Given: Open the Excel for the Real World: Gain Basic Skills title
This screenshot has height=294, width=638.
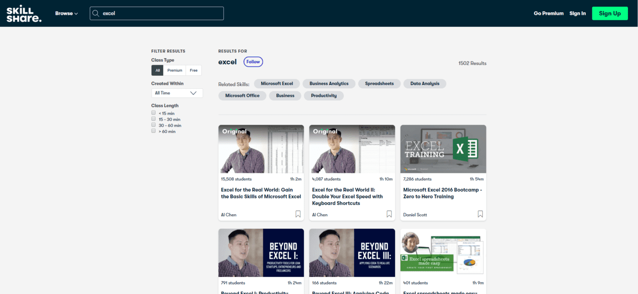Looking at the screenshot, I should [x=261, y=193].
